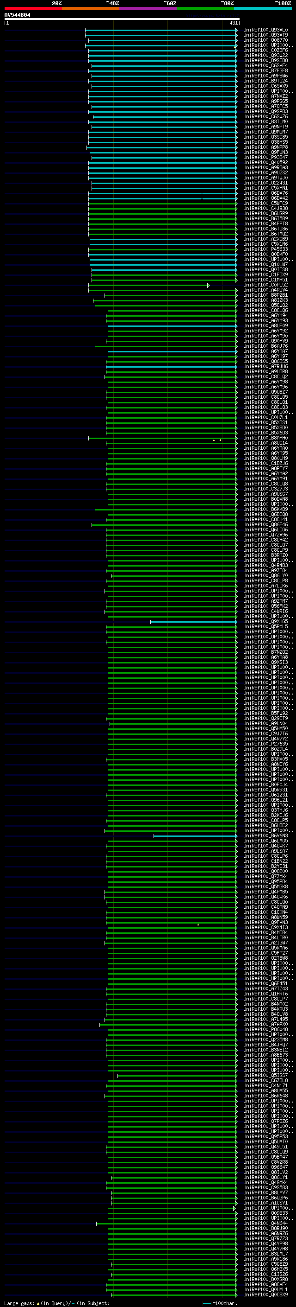The height and width of the screenshot is (1307, 296).
Task: Click hit label UniRef100_Q40592
Action: (265, 162)
